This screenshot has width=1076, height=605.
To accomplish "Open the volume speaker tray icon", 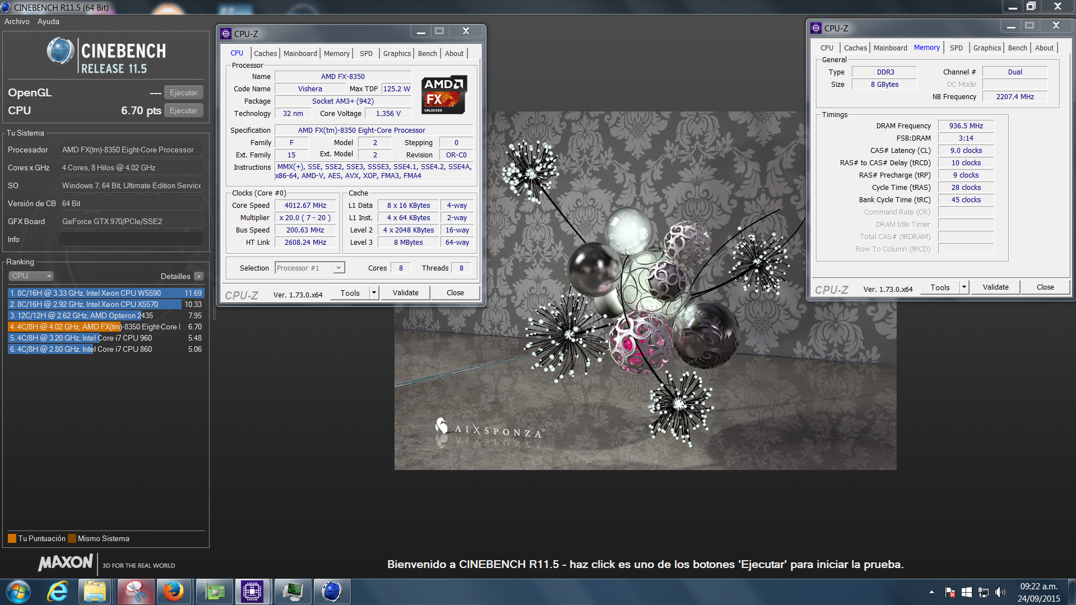I will point(1000,592).
